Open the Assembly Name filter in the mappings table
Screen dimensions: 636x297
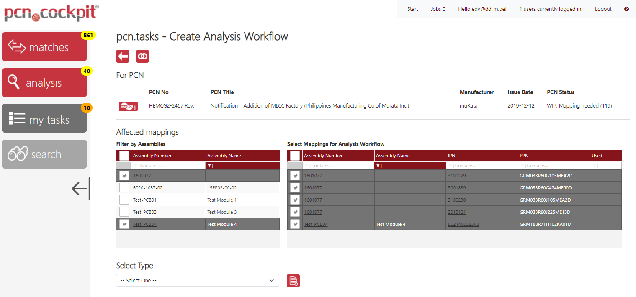[x=378, y=166]
